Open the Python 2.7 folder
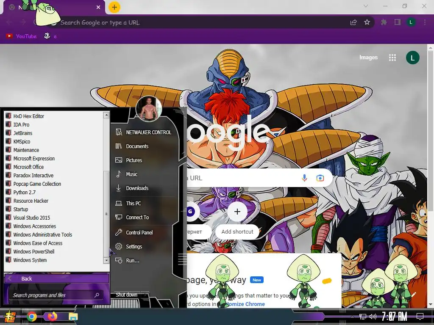The width and height of the screenshot is (434, 325). 24,193
